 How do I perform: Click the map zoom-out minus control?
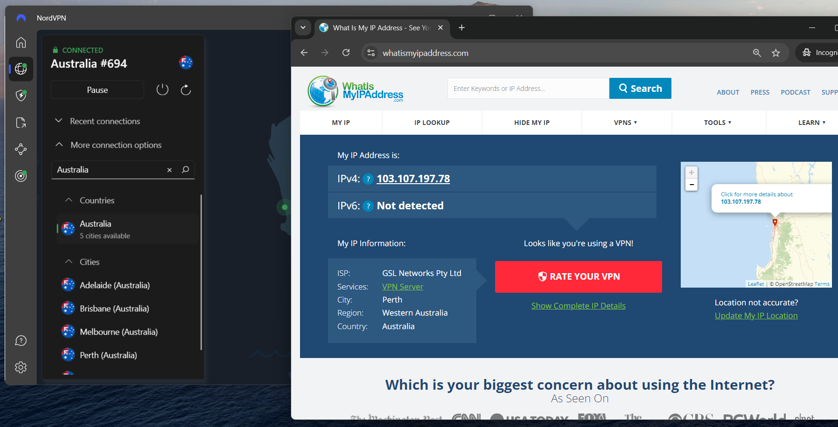pyautogui.click(x=691, y=184)
